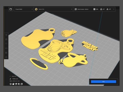Viewport: 123px width, 92px height.
Task: Switch to left side view cube icon
Action: point(19,84)
